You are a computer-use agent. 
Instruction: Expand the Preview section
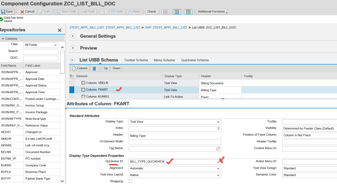[73, 48]
